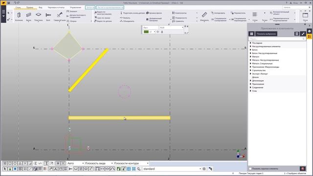The height and width of the screenshot is (176, 313).
Task: Toggle the triangle-shaped snap switch
Action: (x=20, y=163)
